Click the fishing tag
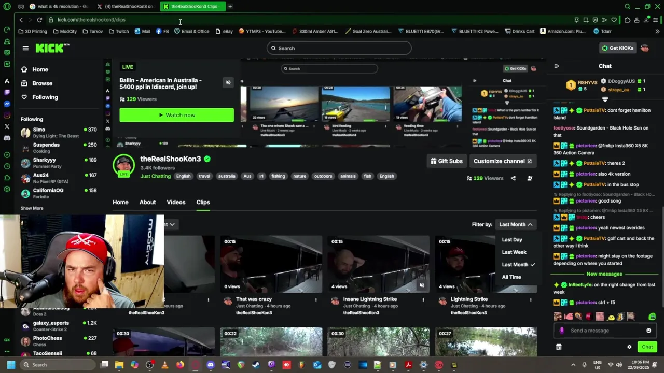The width and height of the screenshot is (664, 373). pos(278,176)
